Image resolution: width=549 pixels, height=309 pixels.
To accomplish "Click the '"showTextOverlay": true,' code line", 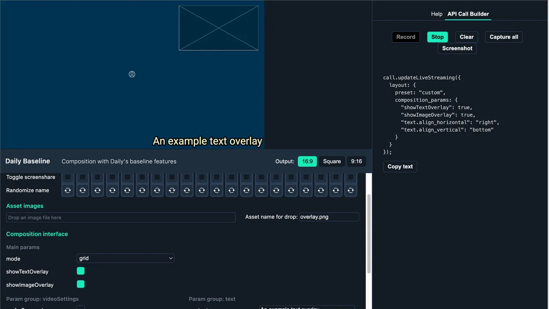I will [x=437, y=107].
